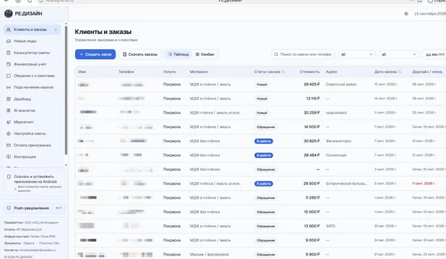Viewport: 446px width, 259px height.
Task: Click the search by name or phone field
Action: [x=303, y=54]
